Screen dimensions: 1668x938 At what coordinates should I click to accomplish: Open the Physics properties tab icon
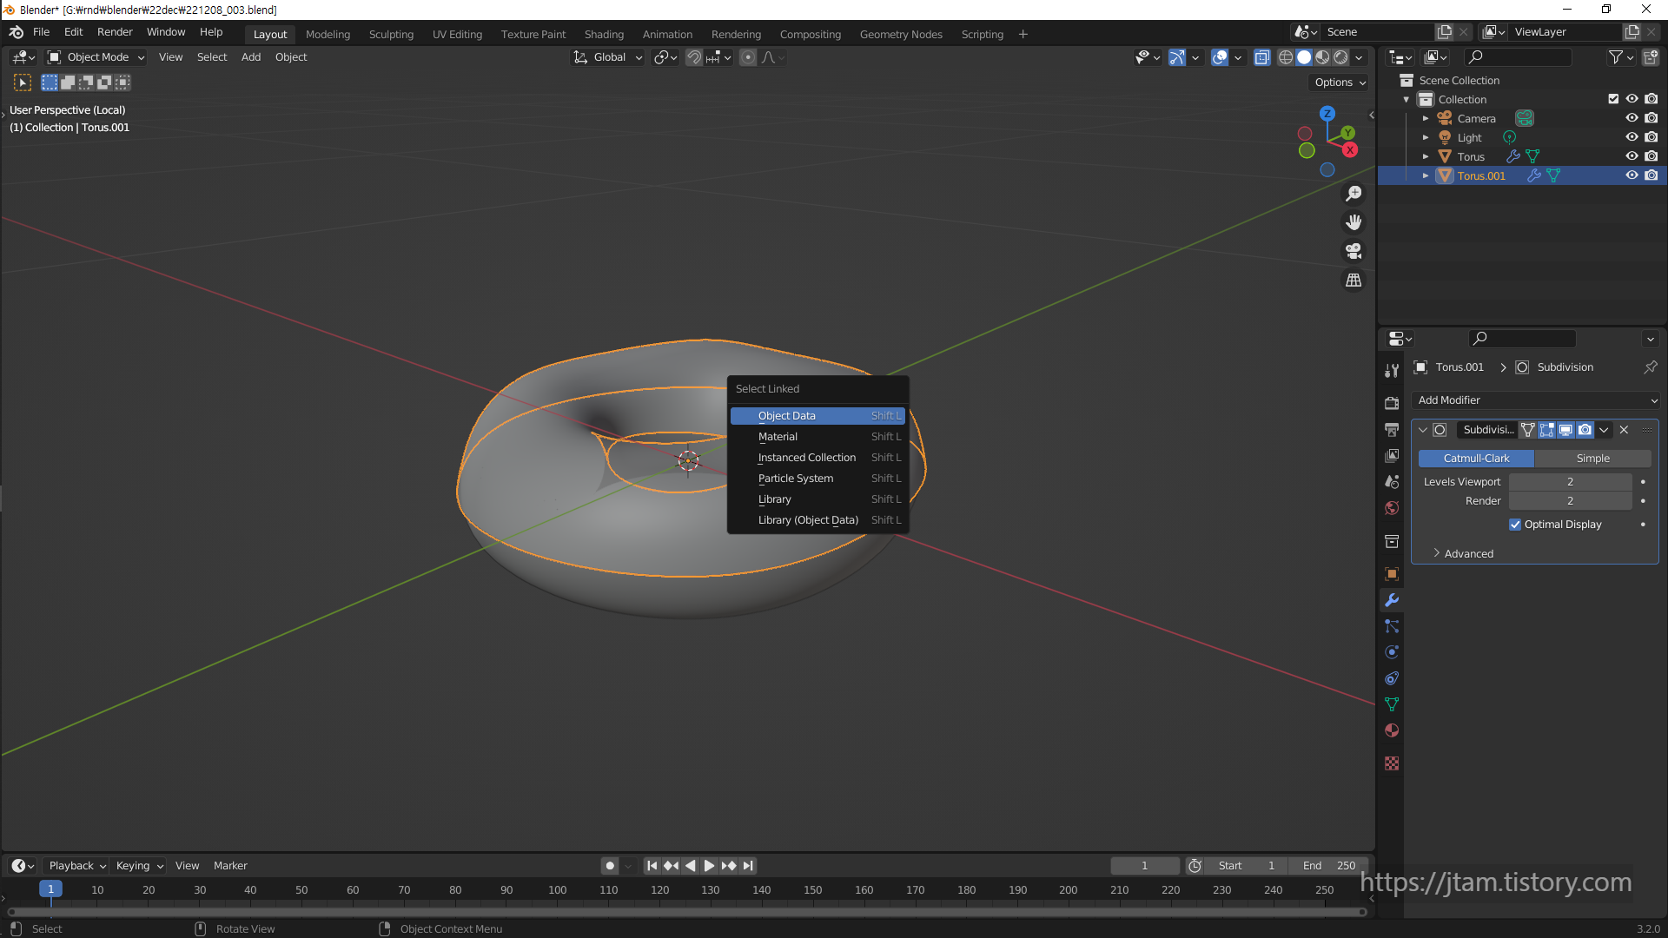pyautogui.click(x=1392, y=652)
